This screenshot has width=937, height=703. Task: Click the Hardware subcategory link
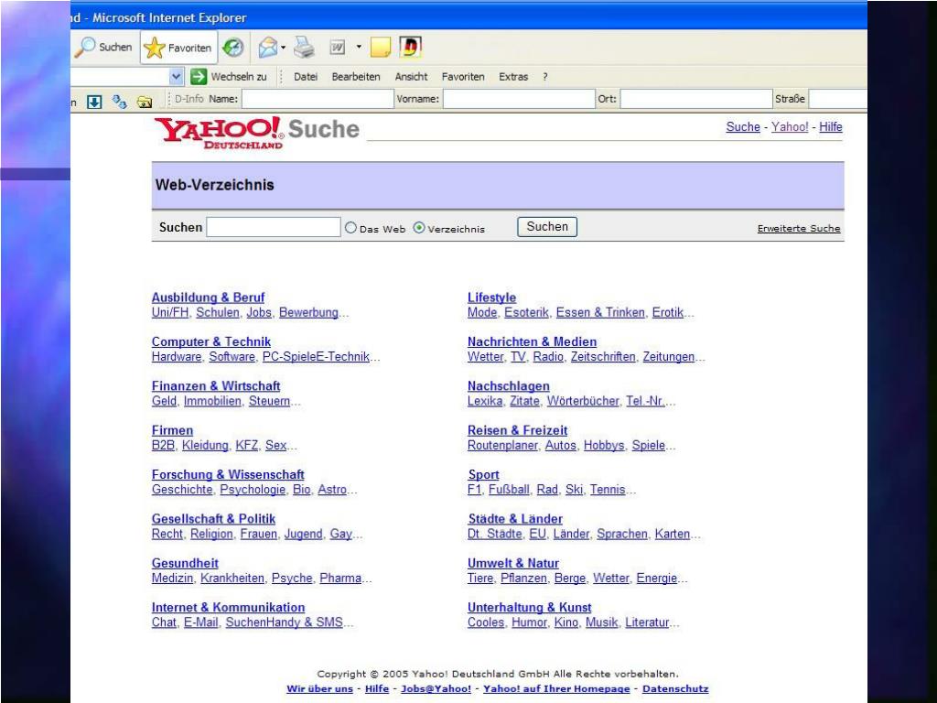coord(177,356)
